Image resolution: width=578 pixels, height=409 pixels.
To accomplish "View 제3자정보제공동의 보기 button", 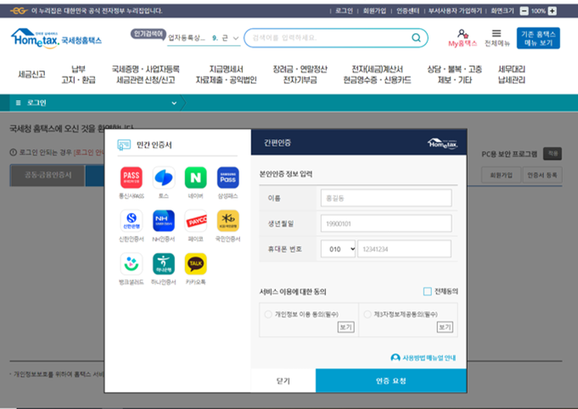I will point(445,327).
